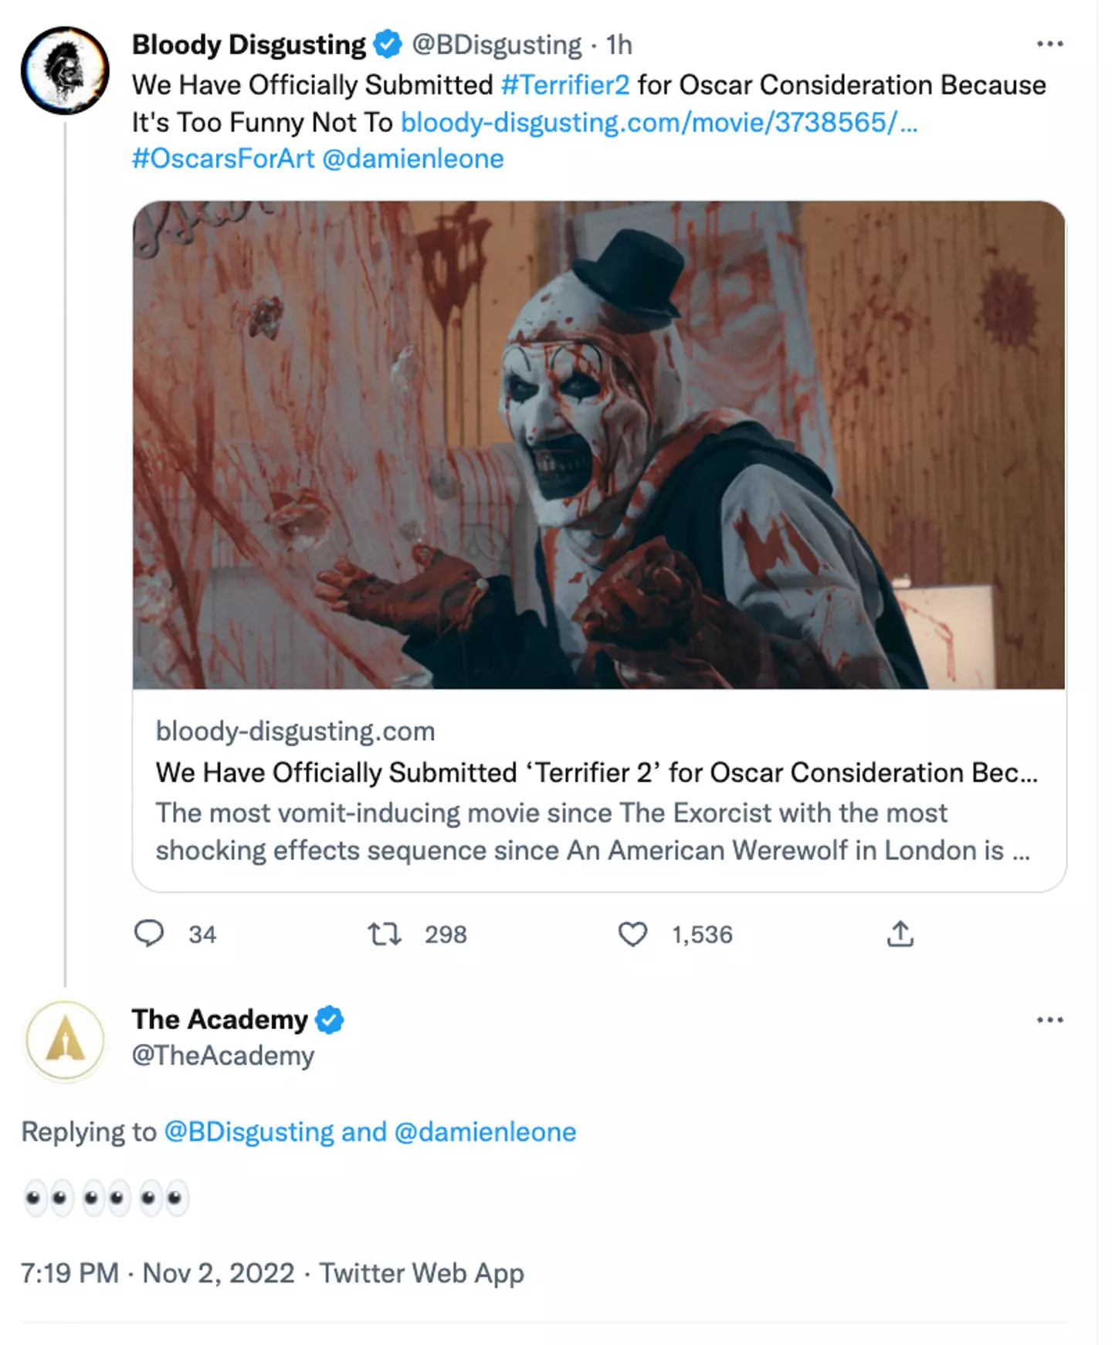Open Bloody Disgusting profile avatar
Screen dimensions: 1112x1345
[65, 70]
